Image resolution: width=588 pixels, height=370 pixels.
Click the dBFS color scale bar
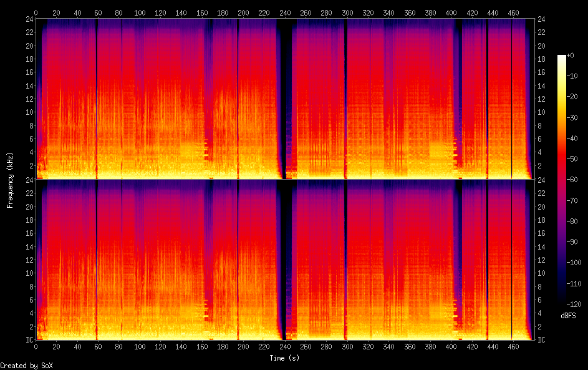click(561, 179)
